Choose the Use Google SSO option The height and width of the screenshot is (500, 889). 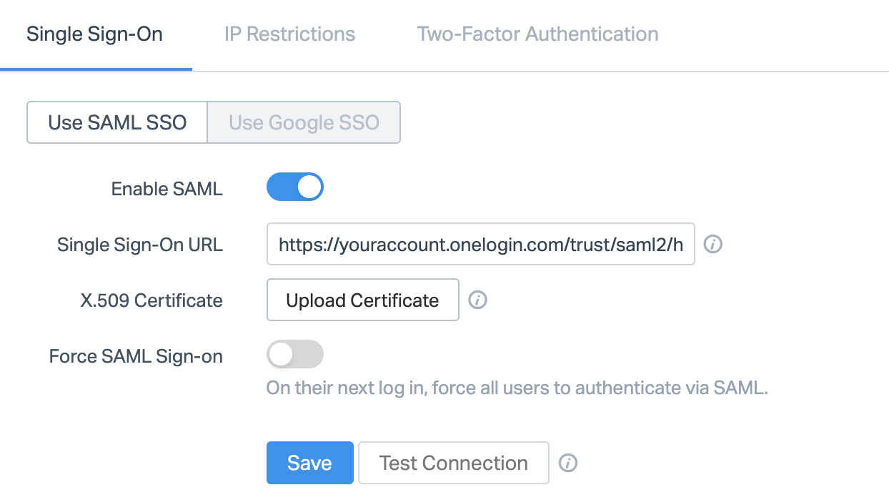point(304,122)
